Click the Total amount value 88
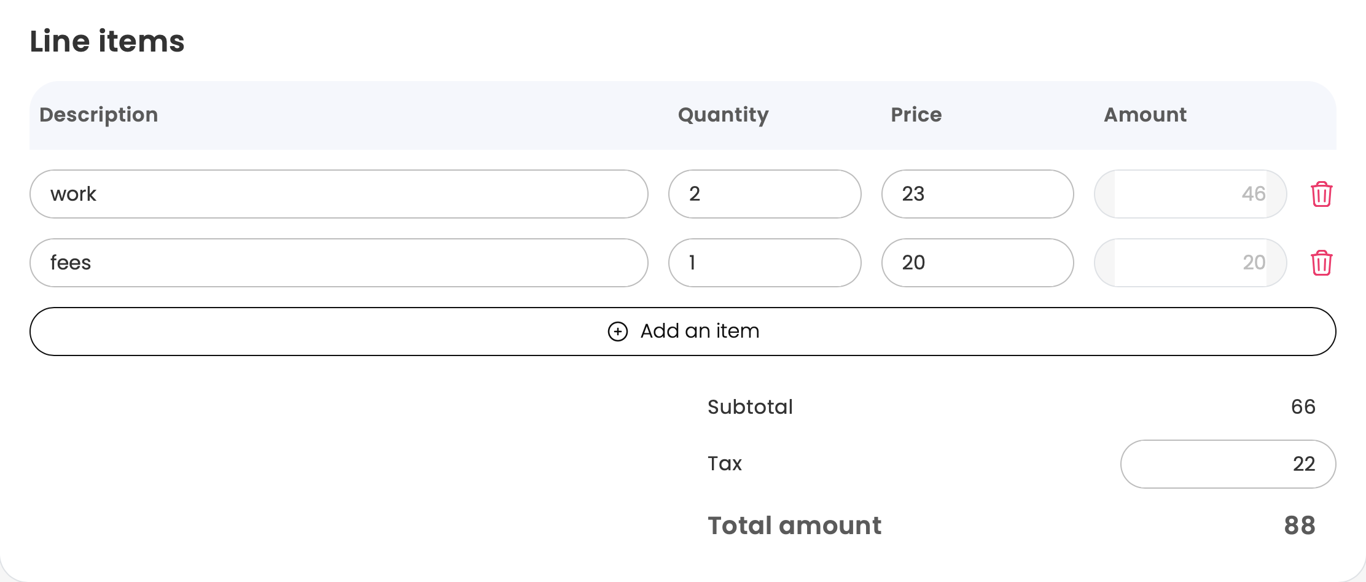 (x=1299, y=526)
